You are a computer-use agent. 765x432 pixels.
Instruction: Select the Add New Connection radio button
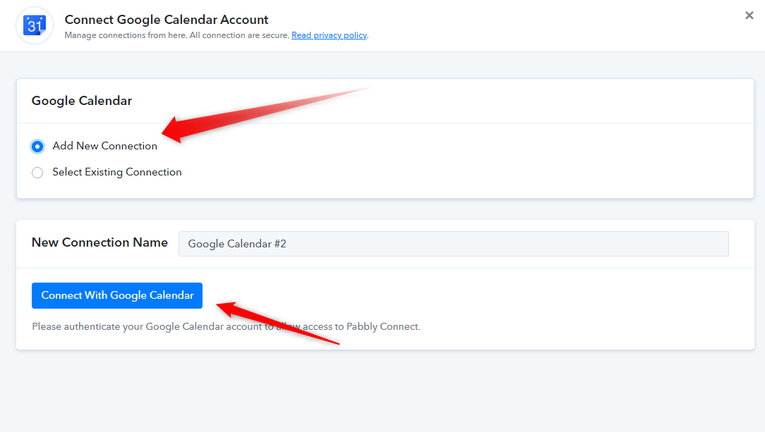point(37,146)
